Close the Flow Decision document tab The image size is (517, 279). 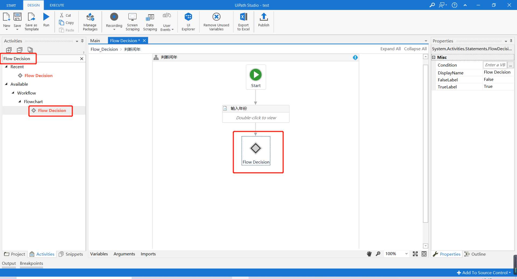click(x=144, y=41)
